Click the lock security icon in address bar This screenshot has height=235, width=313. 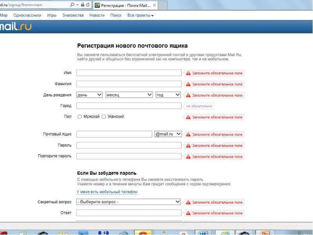(83, 5)
